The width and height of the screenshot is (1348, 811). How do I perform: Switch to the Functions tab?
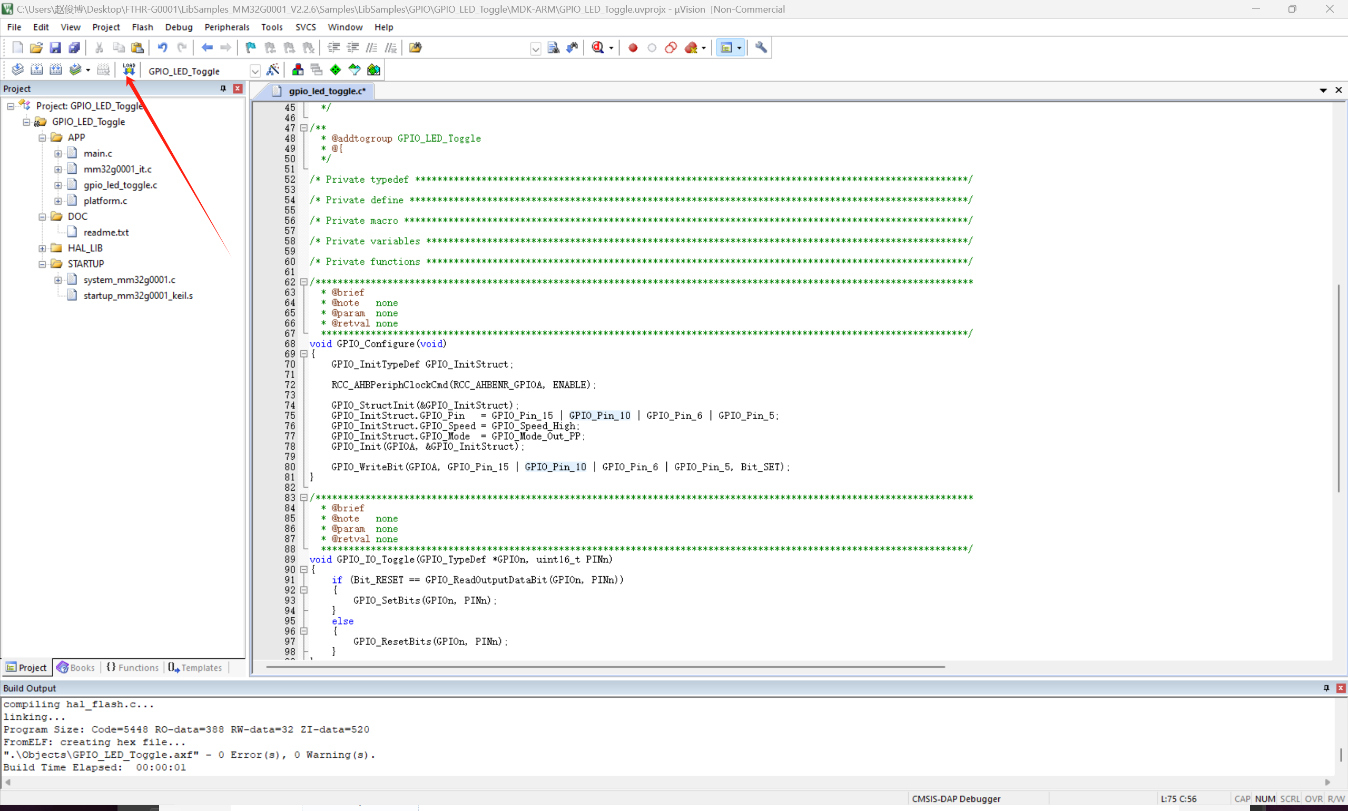[132, 667]
